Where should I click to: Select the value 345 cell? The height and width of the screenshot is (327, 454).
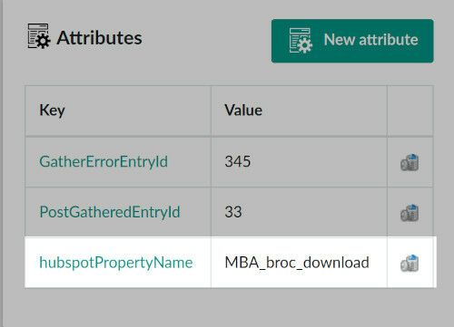click(x=299, y=162)
